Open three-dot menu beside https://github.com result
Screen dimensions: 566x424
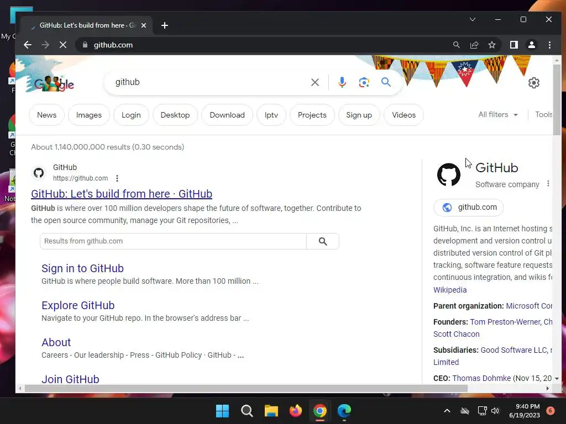pos(117,178)
